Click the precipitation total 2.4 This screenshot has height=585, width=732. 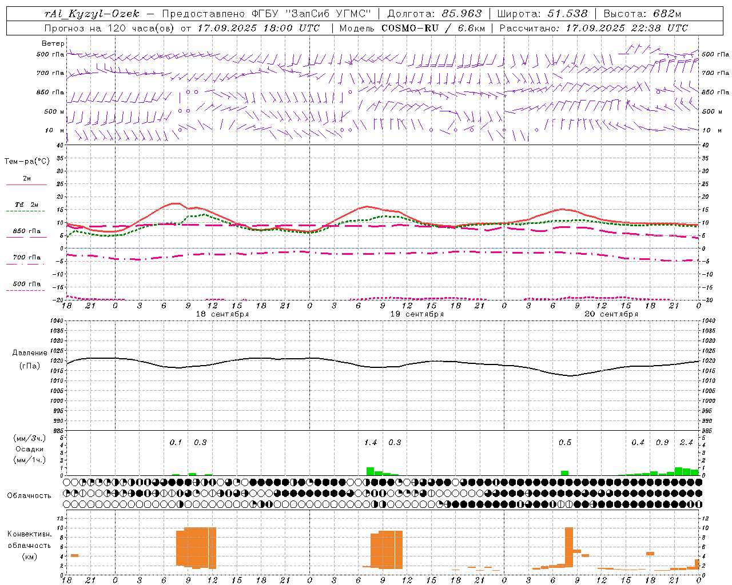point(686,443)
